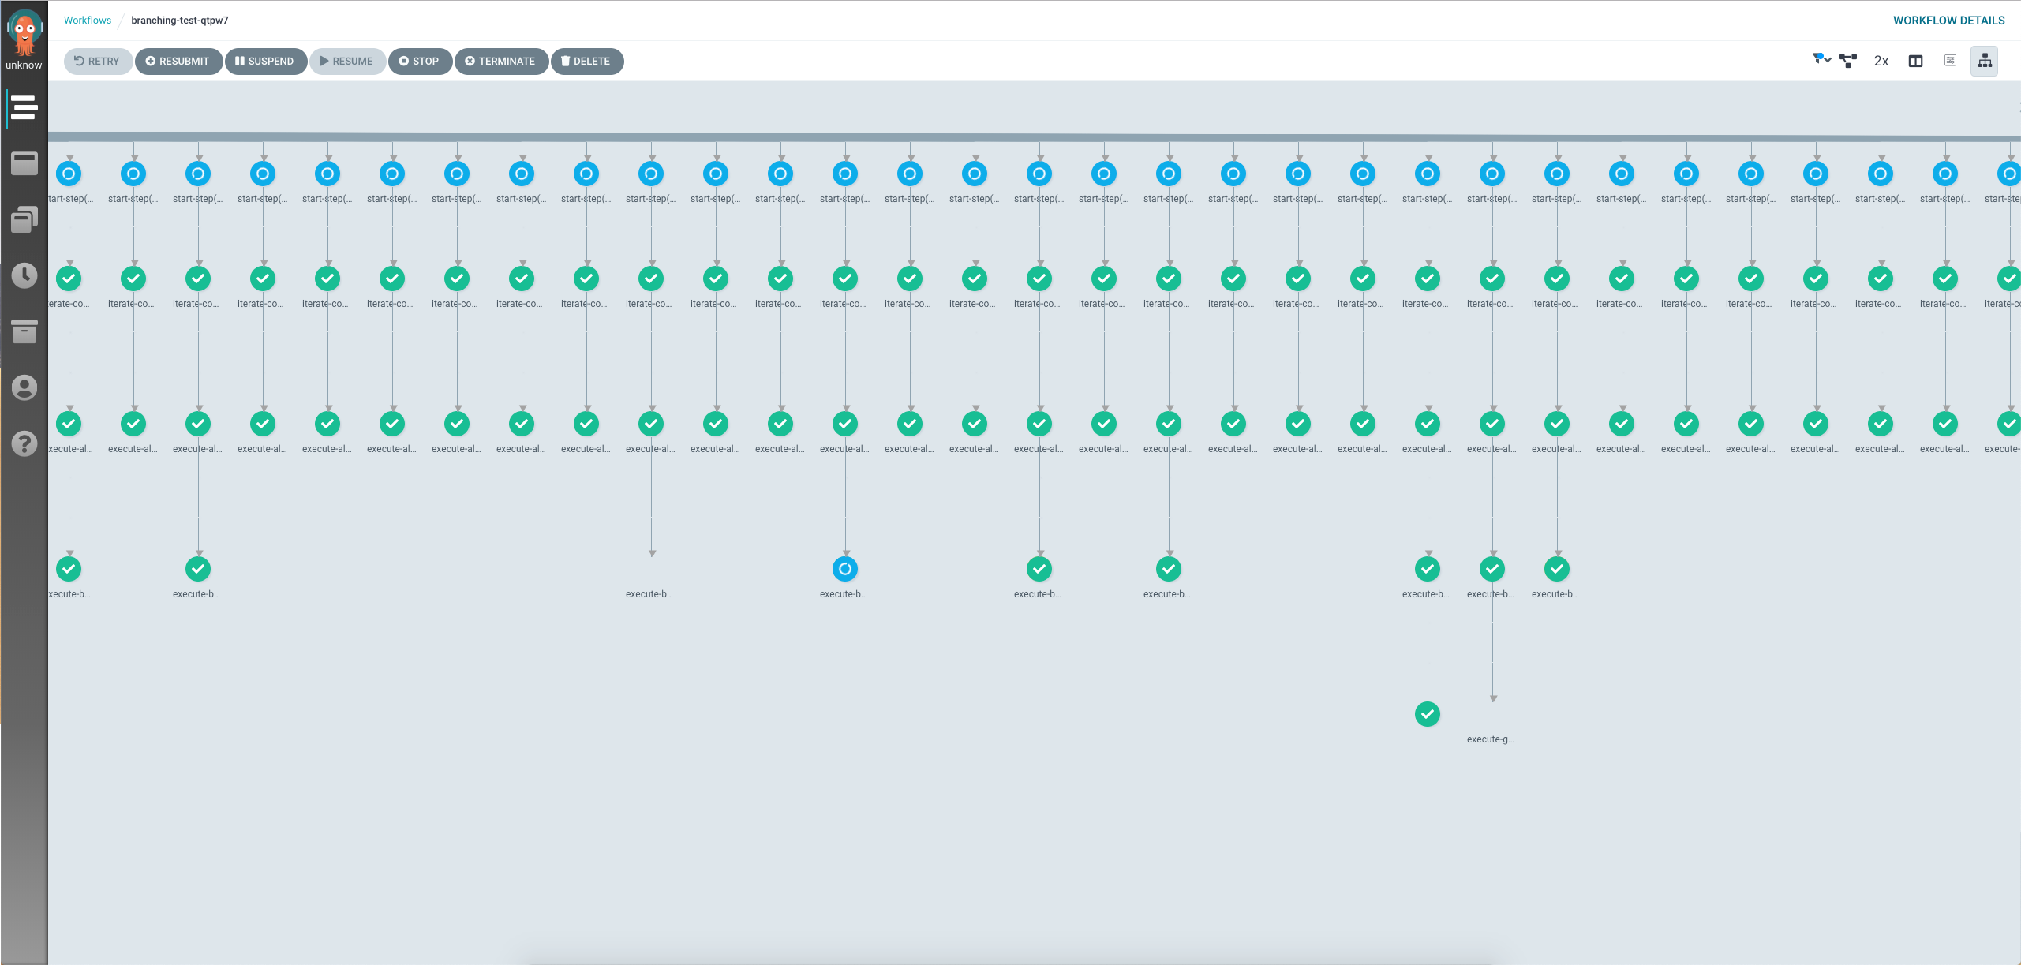
Task: Switch to the graph view icon
Action: 1848,61
